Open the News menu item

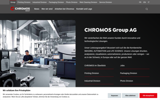pos(37,9)
